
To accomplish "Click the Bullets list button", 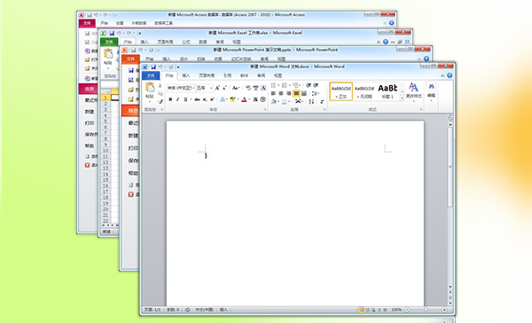I will point(273,85).
